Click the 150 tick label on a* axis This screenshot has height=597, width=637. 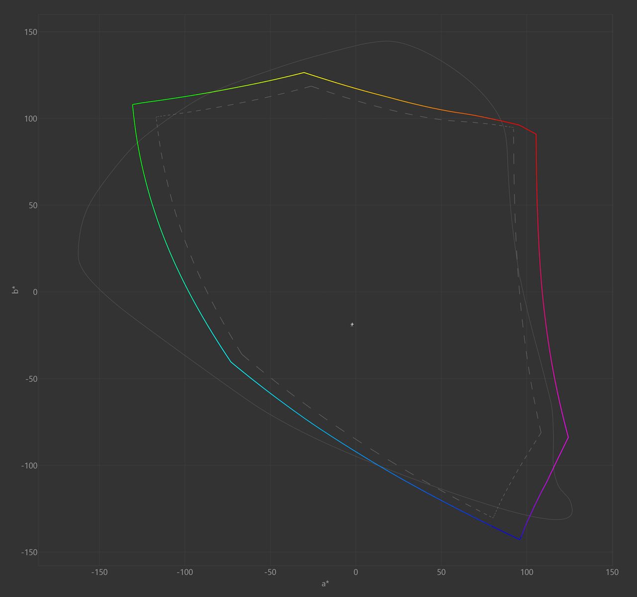pyautogui.click(x=612, y=572)
